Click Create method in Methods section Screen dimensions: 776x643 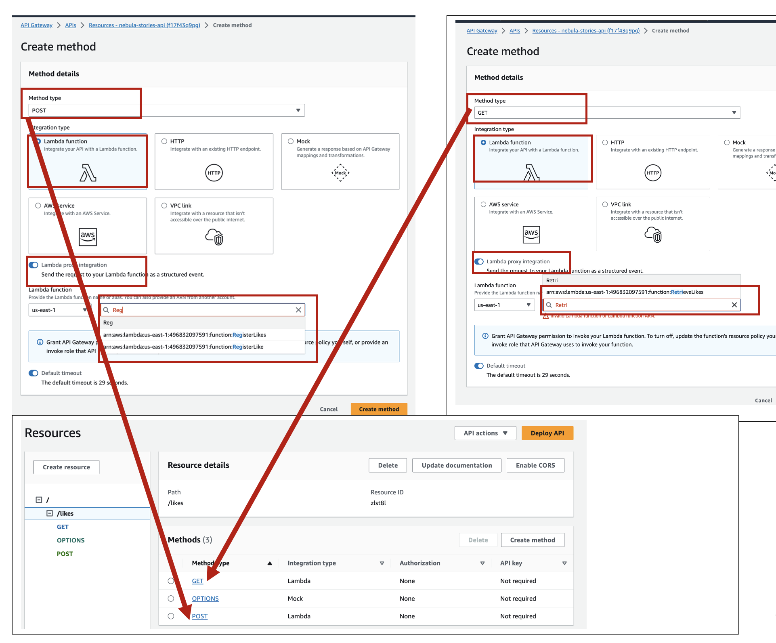(x=533, y=540)
